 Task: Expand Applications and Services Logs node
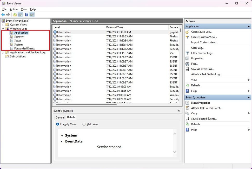click(3, 53)
